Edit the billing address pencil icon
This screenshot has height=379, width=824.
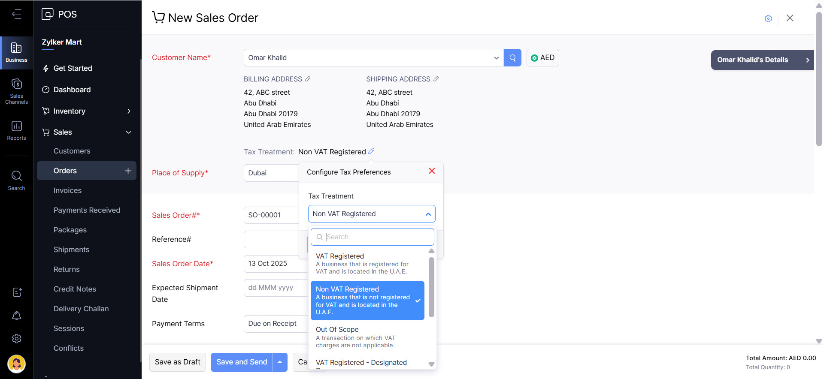pos(308,79)
